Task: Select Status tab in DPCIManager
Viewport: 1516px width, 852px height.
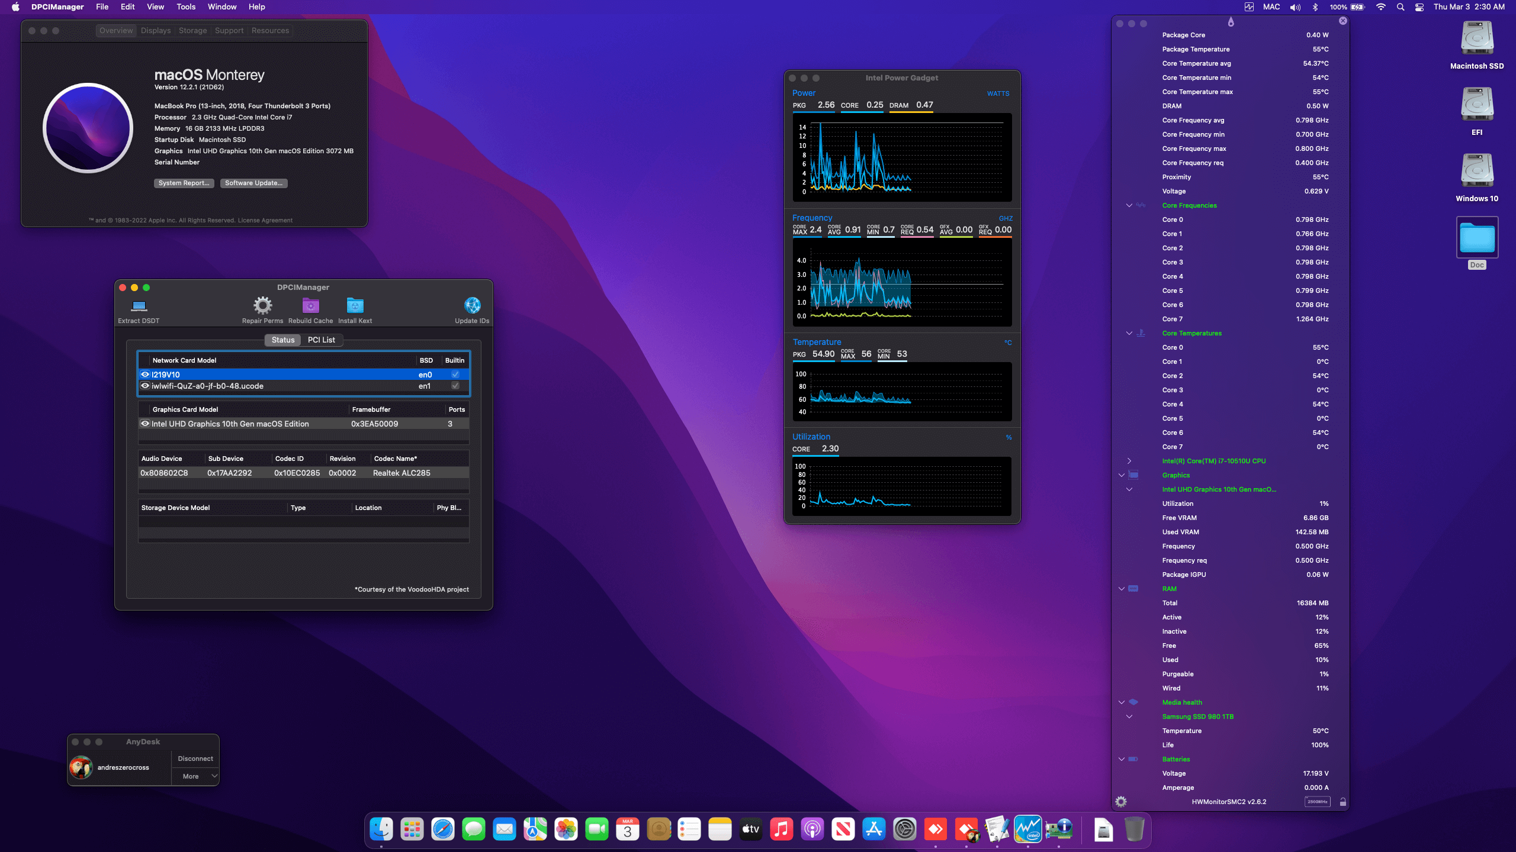Action: click(x=282, y=340)
